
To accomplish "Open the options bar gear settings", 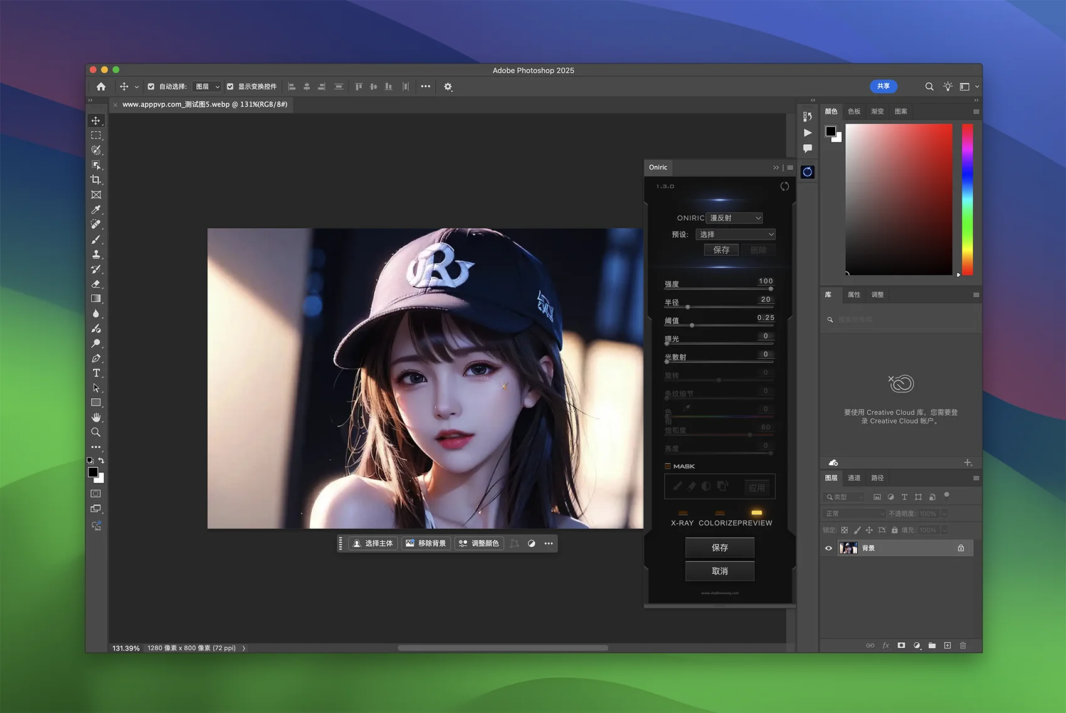I will click(448, 87).
